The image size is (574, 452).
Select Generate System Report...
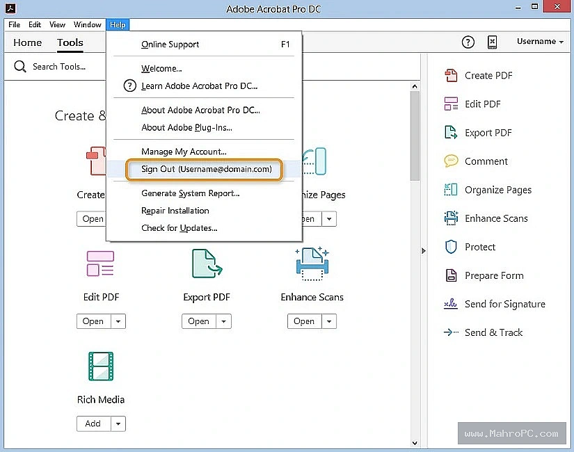204,193
